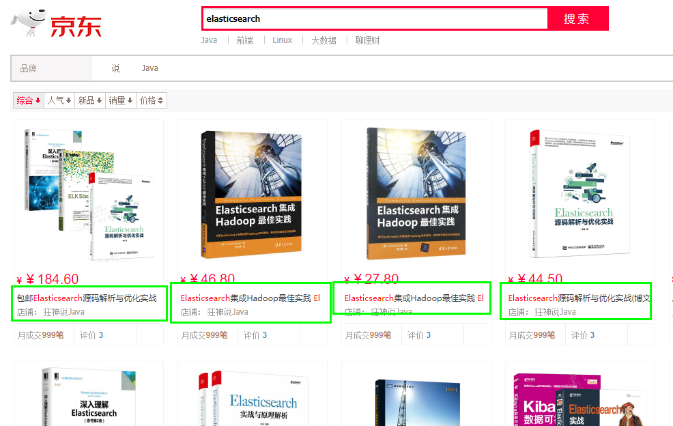673x426 pixels.
Task: Open the second-row book cover showing a tower
Action: tap(417, 402)
